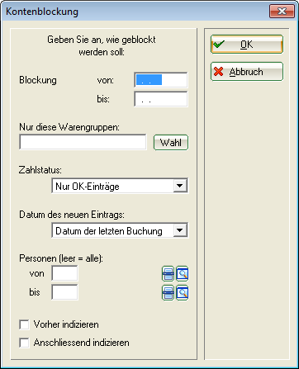
Task: Search person icon in bis row
Action: pos(182,293)
